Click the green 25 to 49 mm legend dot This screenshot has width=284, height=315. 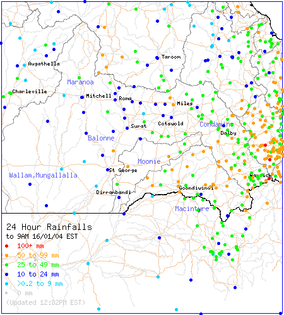point(7,265)
